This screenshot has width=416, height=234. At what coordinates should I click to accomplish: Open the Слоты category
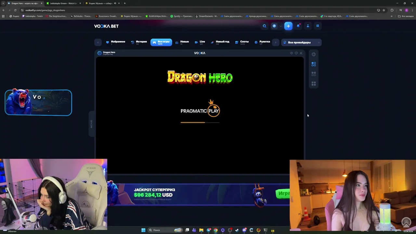tap(242, 42)
